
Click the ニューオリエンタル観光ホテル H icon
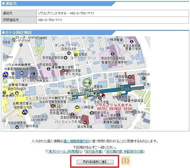(53, 106)
